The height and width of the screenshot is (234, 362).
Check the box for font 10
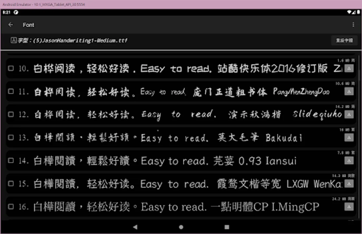tap(11, 68)
